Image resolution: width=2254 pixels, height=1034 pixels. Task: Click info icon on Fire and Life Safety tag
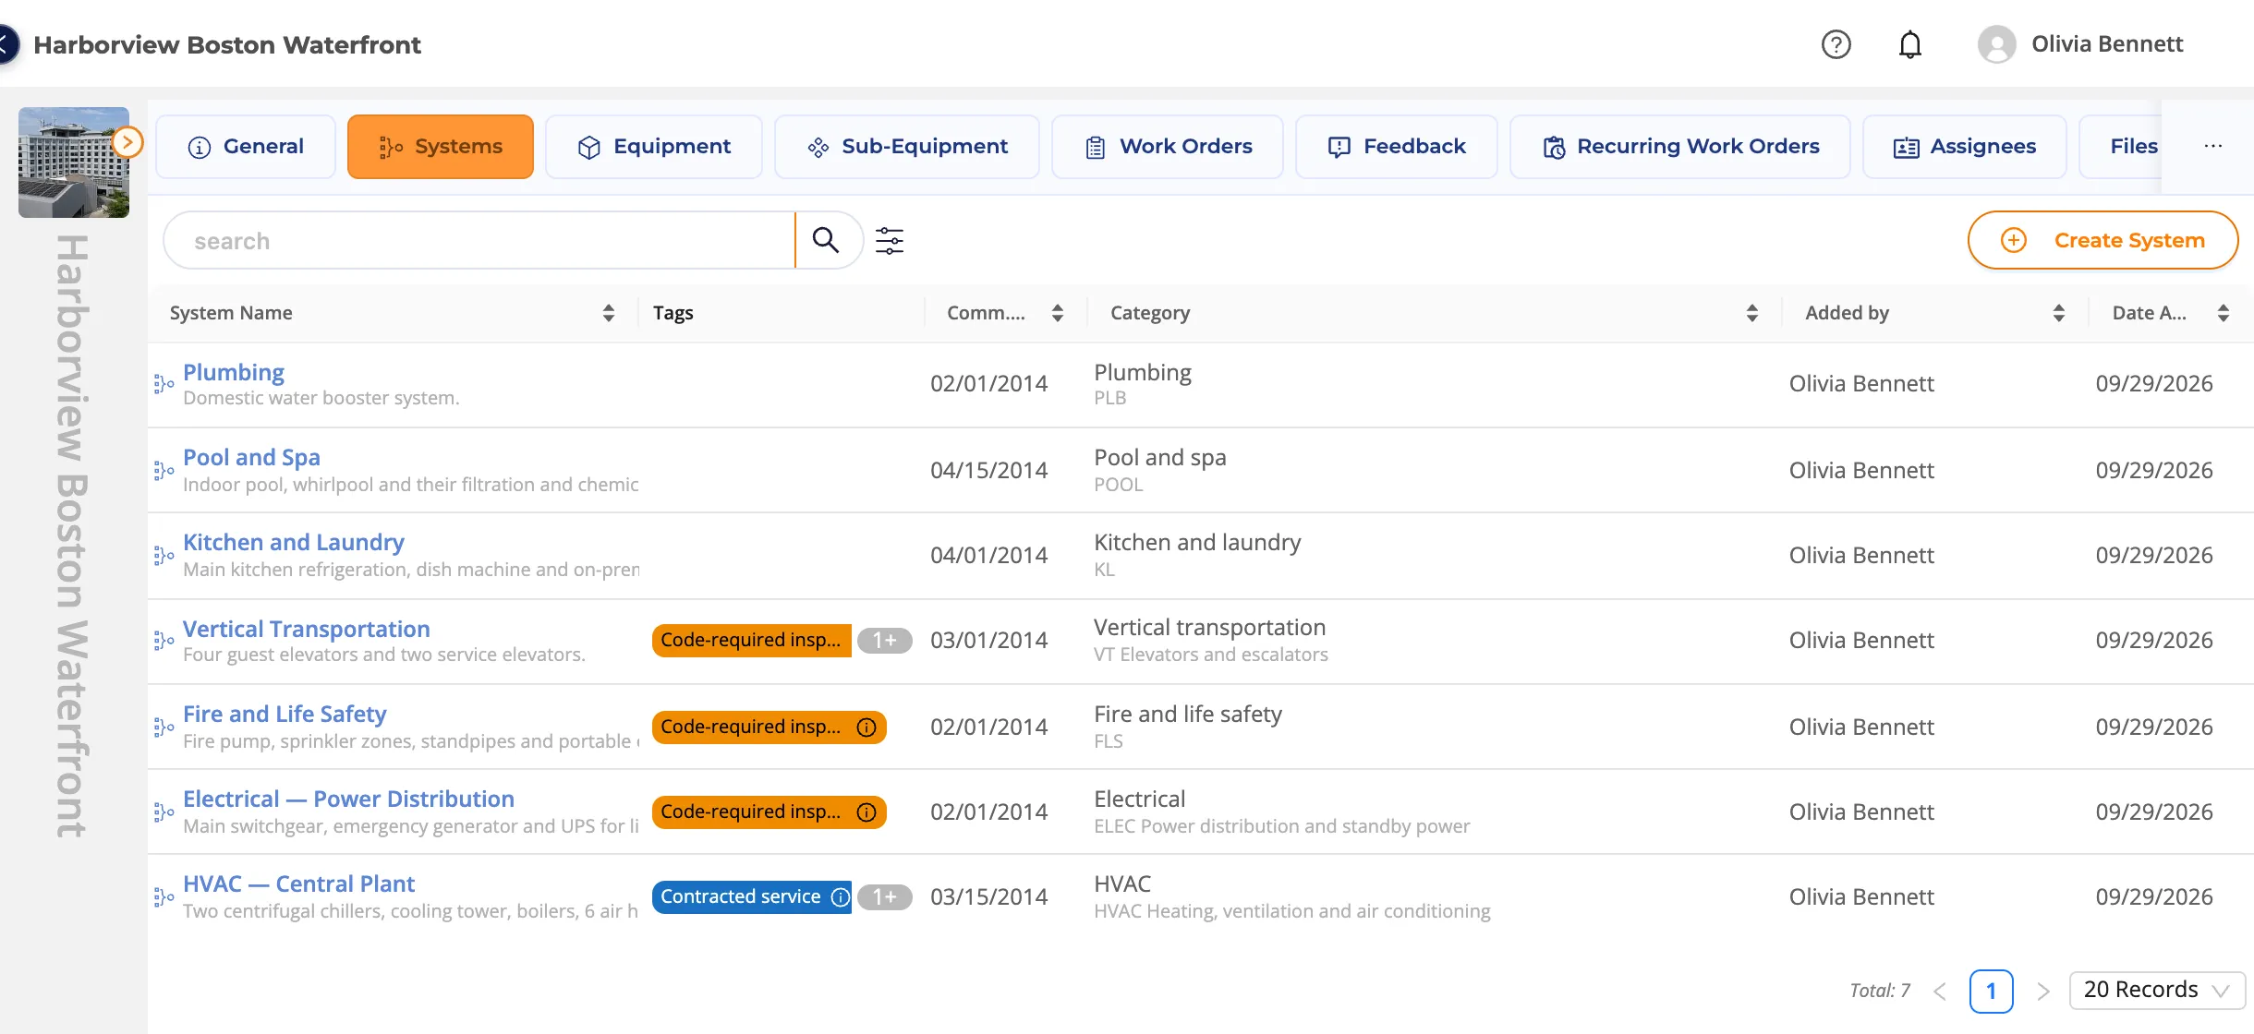[x=866, y=727]
